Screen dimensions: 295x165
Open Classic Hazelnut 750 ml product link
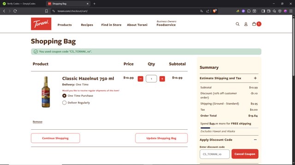pyautogui.click(x=88, y=78)
